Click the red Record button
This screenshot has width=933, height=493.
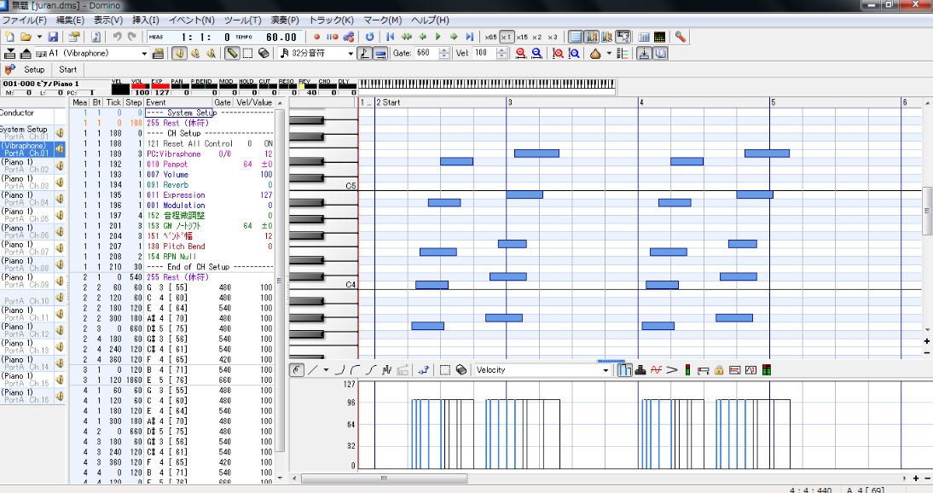317,37
